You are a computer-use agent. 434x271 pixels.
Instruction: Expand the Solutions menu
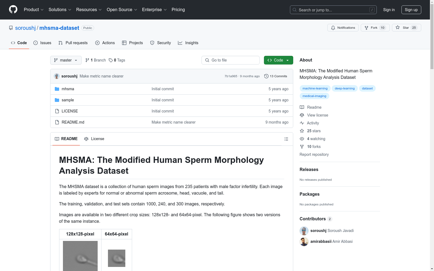point(60,10)
